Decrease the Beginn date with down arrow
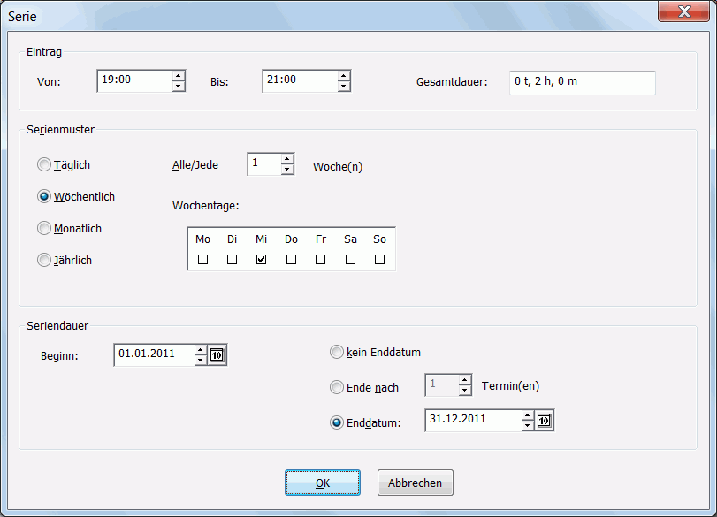Screen dimensions: 717x517 (201, 361)
